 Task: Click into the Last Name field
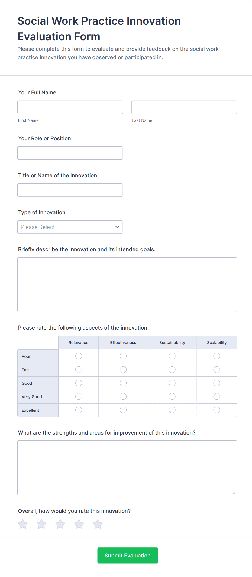[x=184, y=107]
